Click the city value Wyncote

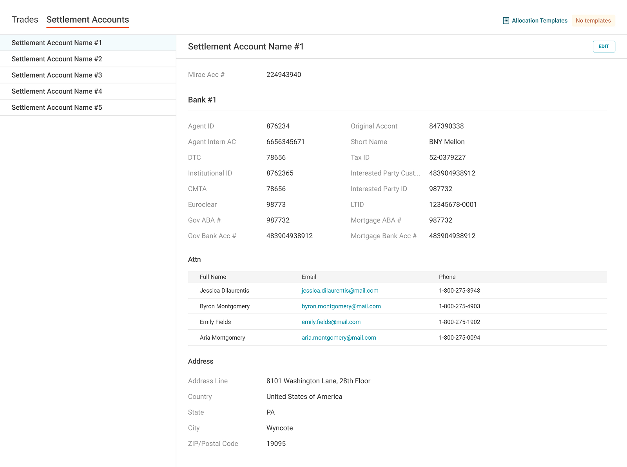pos(279,428)
